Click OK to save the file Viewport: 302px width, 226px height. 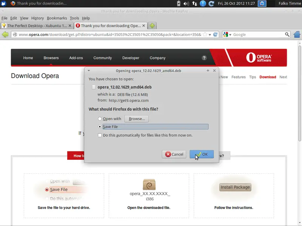click(x=202, y=154)
